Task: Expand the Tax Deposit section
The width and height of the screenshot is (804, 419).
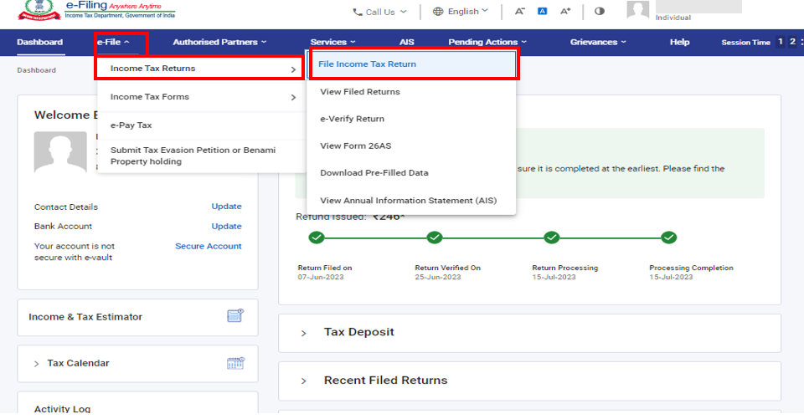Action: pos(358,332)
